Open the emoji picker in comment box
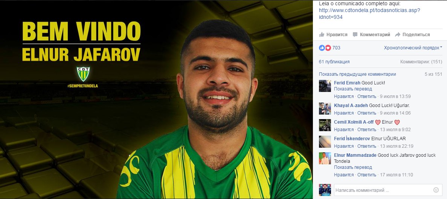This screenshot has width=447, height=199. point(436,190)
